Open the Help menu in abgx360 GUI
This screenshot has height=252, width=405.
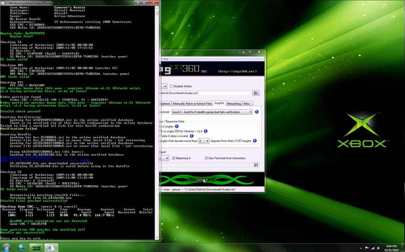[x=165, y=59]
